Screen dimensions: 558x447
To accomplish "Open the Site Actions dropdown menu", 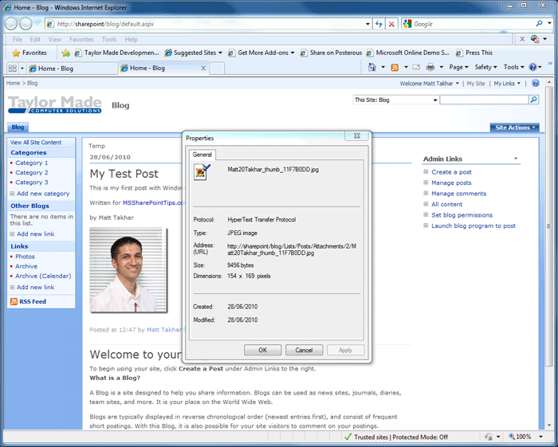I will point(515,127).
